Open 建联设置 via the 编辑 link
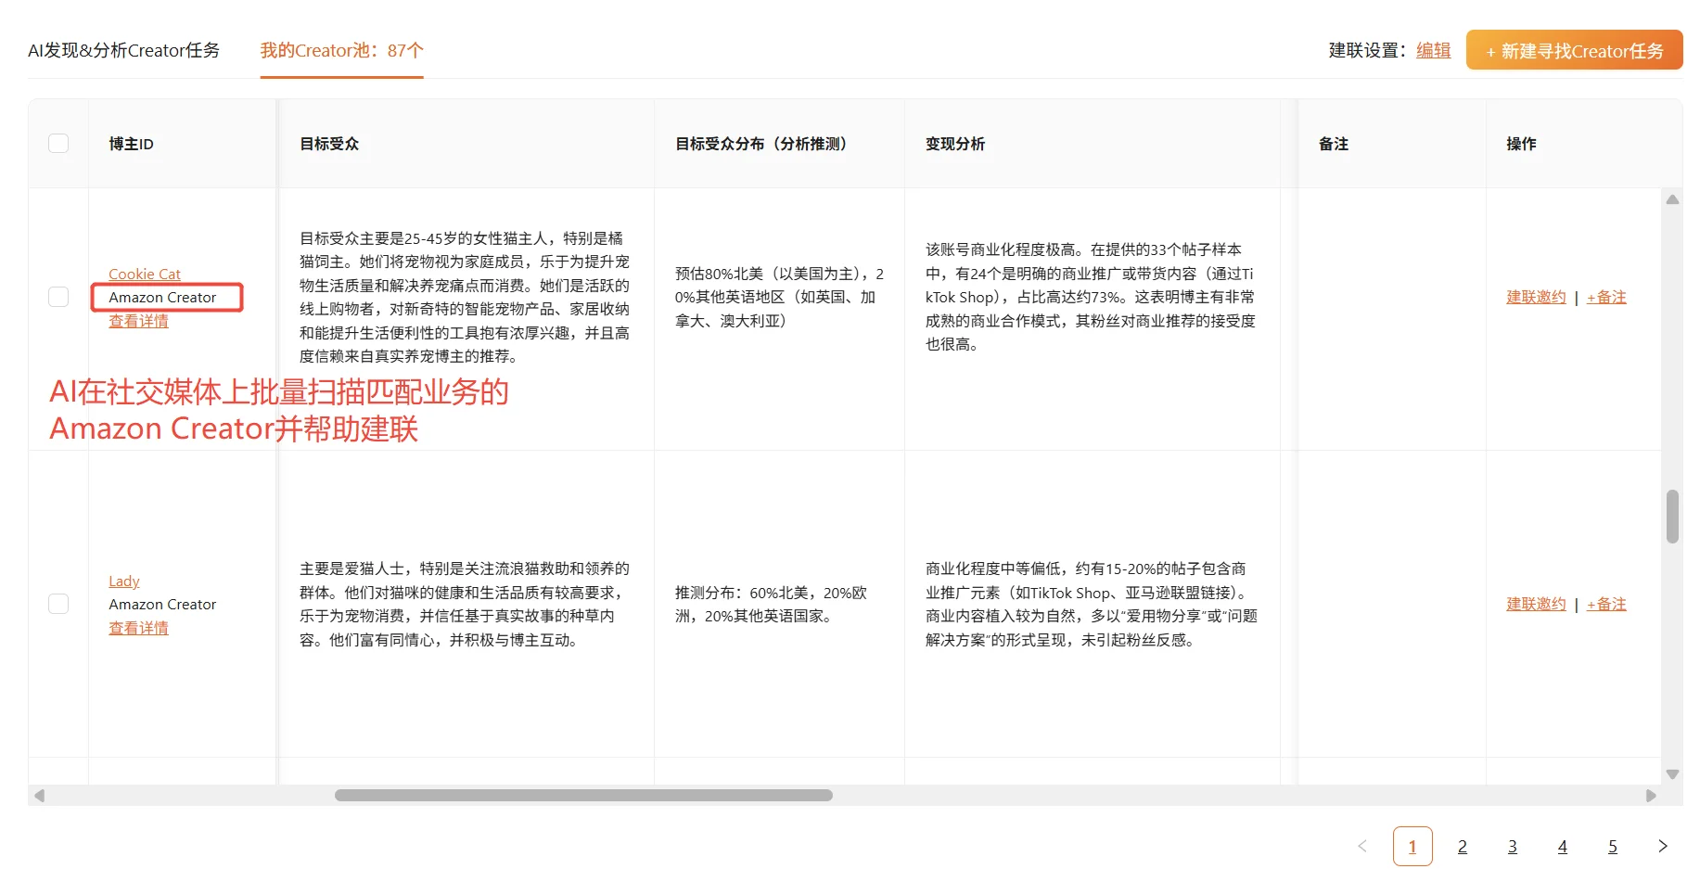This screenshot has width=1687, height=869. [1432, 50]
